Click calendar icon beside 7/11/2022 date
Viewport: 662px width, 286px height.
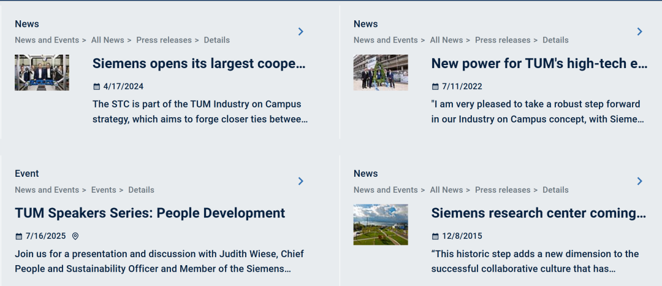click(435, 87)
